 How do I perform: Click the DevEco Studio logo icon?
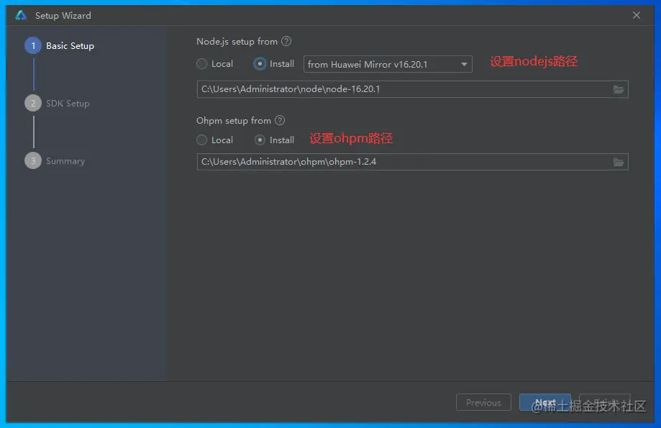[x=21, y=16]
